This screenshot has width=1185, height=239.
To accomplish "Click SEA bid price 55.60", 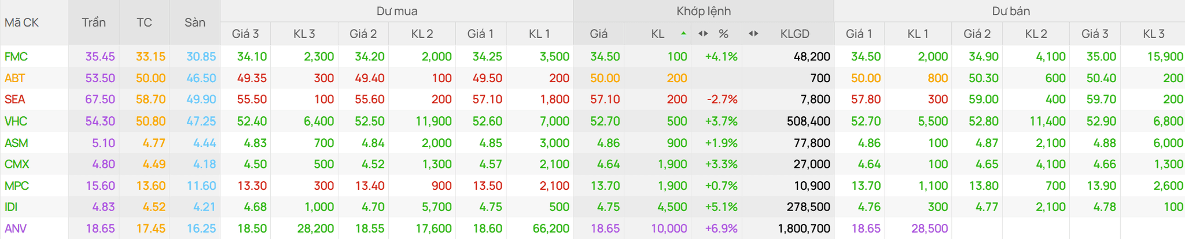I will [370, 100].
